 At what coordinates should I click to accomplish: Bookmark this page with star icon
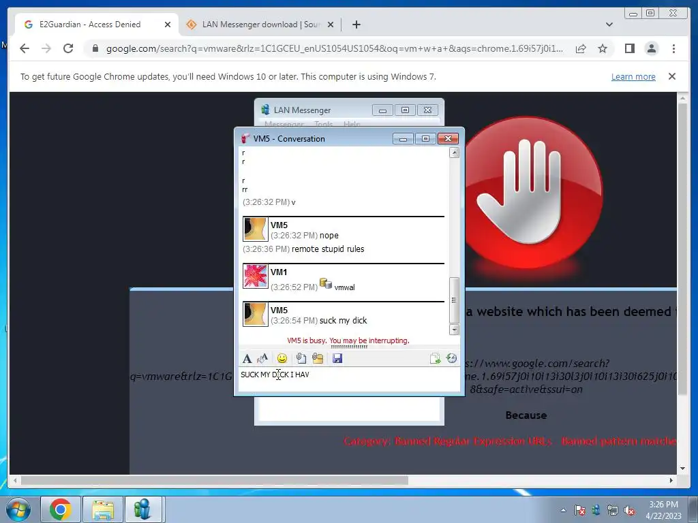point(603,48)
